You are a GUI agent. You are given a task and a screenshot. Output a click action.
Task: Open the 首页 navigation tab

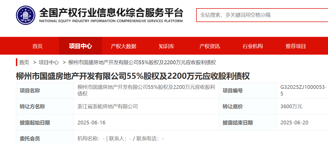click(37, 46)
